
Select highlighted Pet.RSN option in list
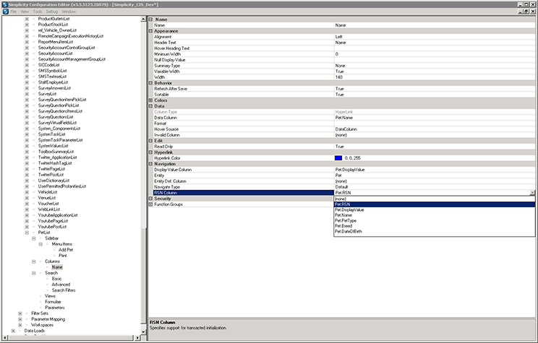[435, 204]
